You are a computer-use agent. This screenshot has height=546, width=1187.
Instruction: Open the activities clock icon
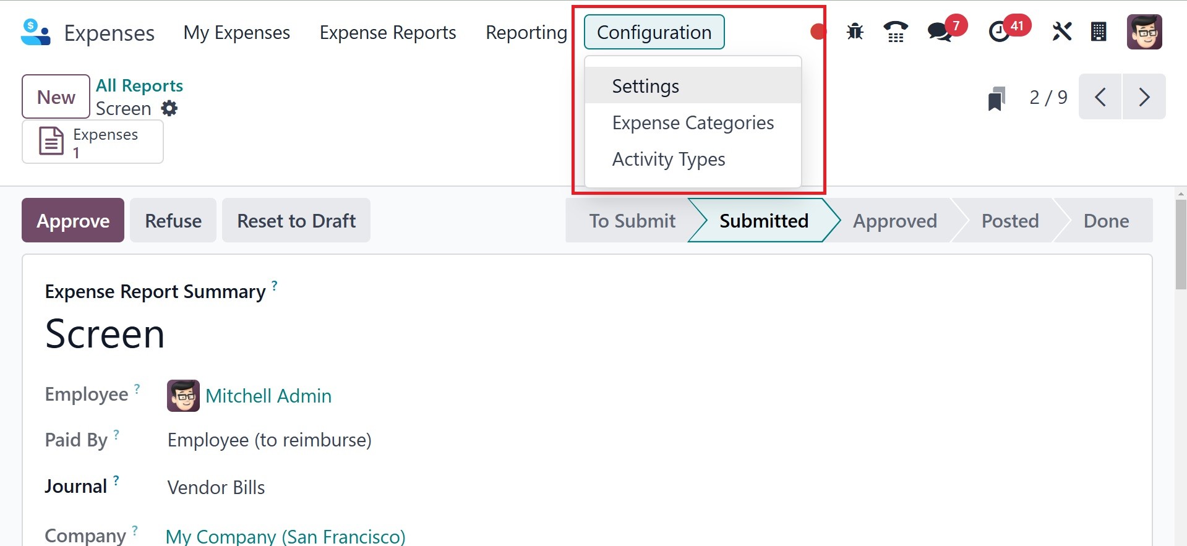(999, 32)
